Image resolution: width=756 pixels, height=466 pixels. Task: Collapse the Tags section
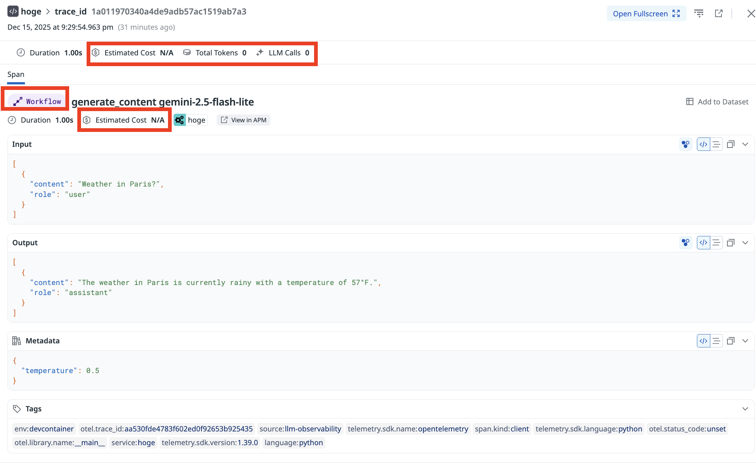pos(745,409)
